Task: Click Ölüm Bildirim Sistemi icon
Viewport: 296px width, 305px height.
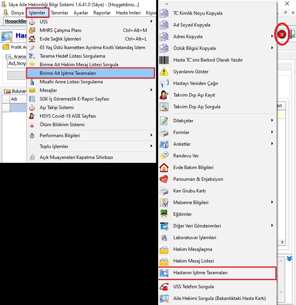Action: pyautogui.click(x=32, y=125)
